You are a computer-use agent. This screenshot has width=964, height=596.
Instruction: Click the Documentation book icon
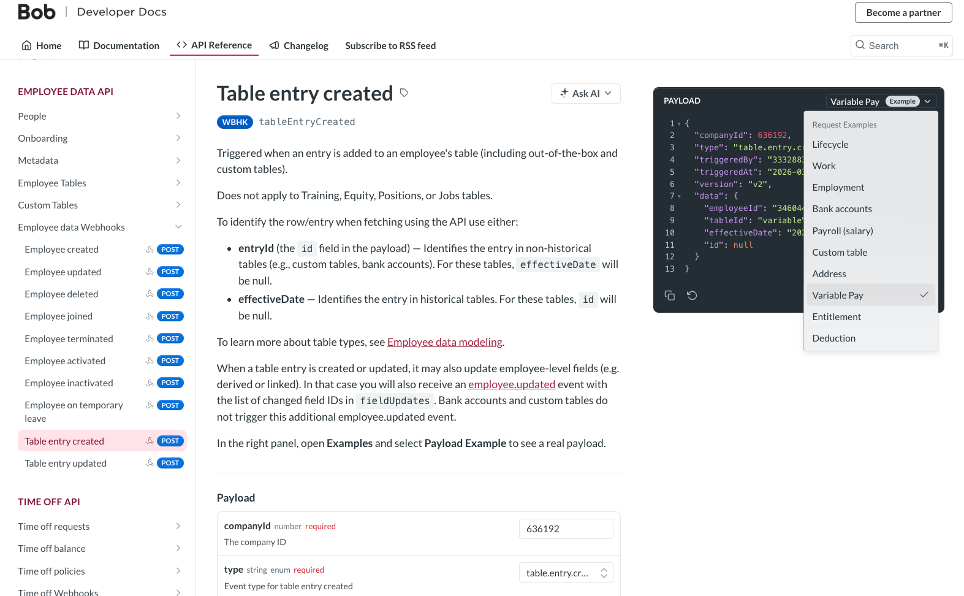click(84, 45)
